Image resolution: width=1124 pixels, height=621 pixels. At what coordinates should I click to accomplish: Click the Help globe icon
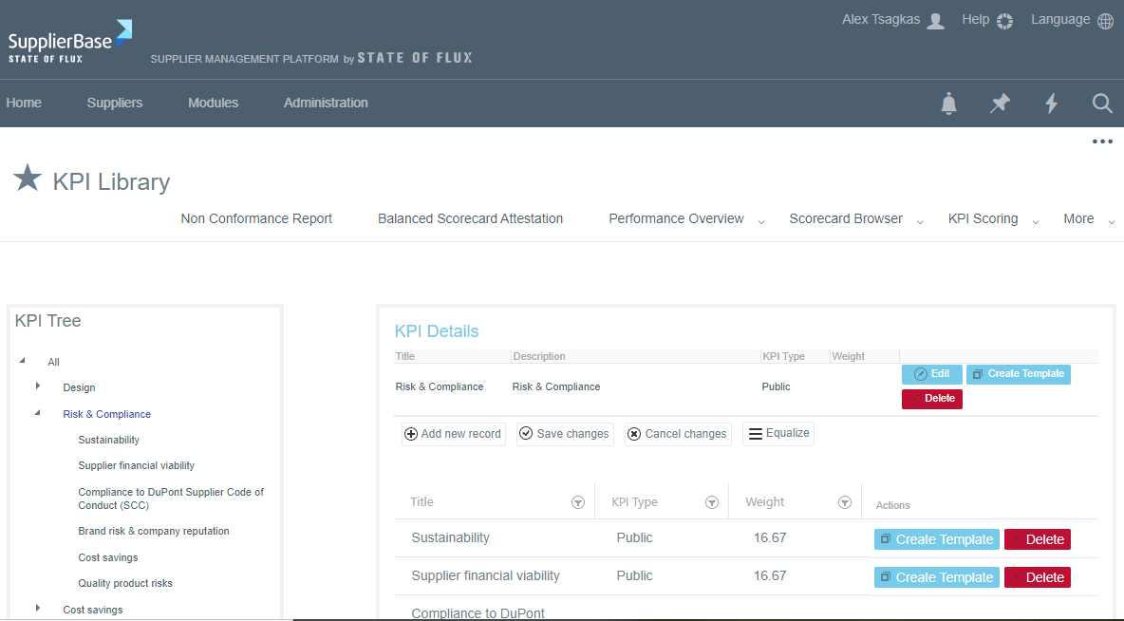pos(1005,20)
